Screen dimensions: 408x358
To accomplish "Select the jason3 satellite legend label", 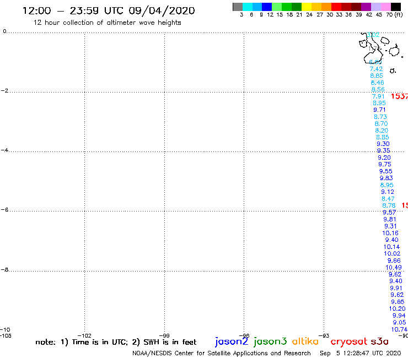I will tap(270, 341).
